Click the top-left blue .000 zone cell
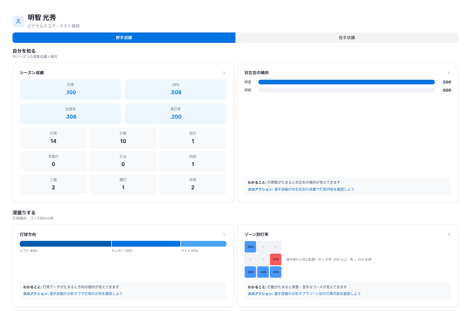The width and height of the screenshot is (472, 311). [x=250, y=247]
